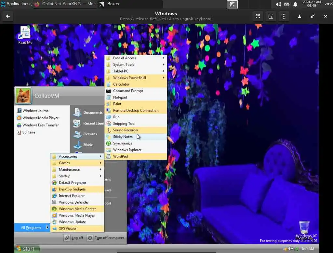Launch Snipping Tool
This screenshot has height=253, width=333.
(x=136, y=124)
